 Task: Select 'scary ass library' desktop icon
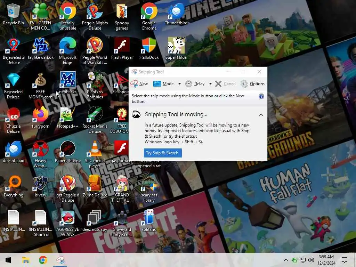[x=149, y=189]
